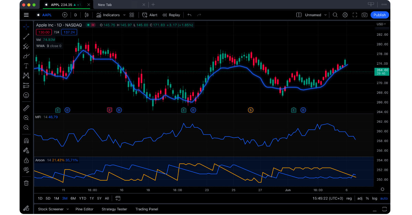Click the red E earnings marker
This screenshot has height=215, width=412.
110,110
